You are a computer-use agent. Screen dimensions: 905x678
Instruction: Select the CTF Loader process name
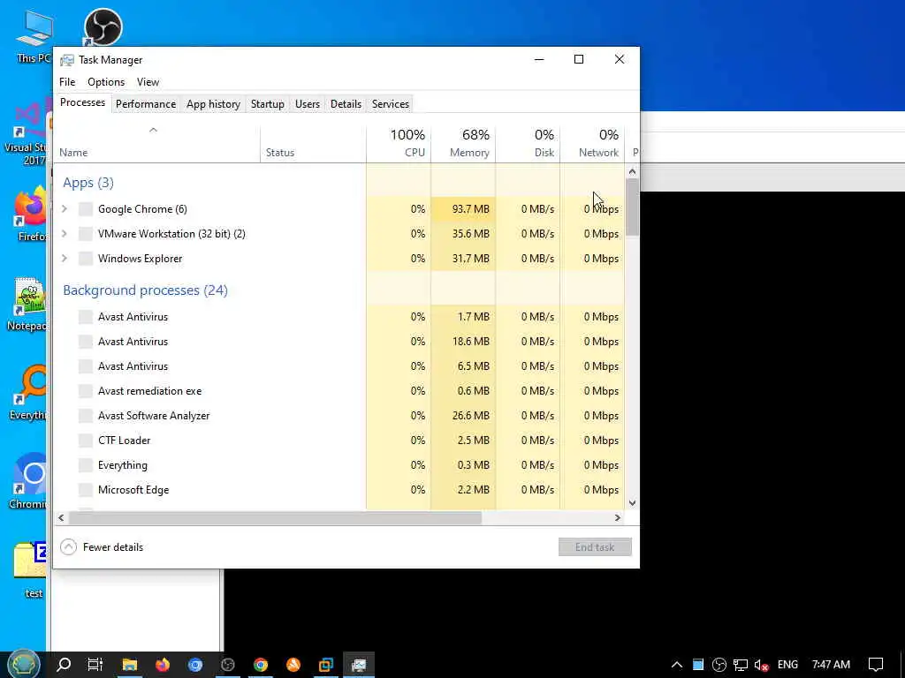click(x=124, y=441)
